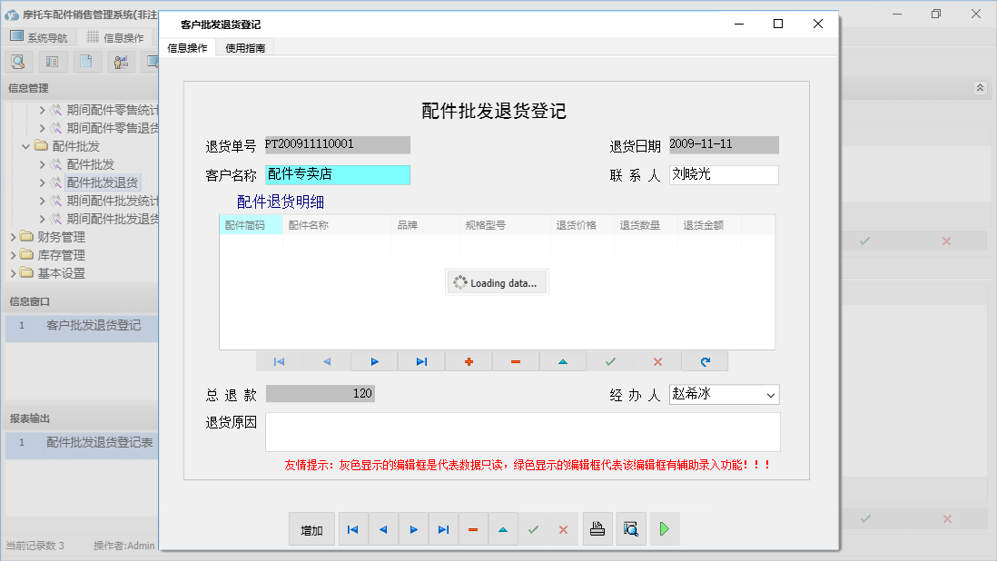Click the red cancel (X) icon in the bottom toolbar
The image size is (997, 561).
(563, 528)
